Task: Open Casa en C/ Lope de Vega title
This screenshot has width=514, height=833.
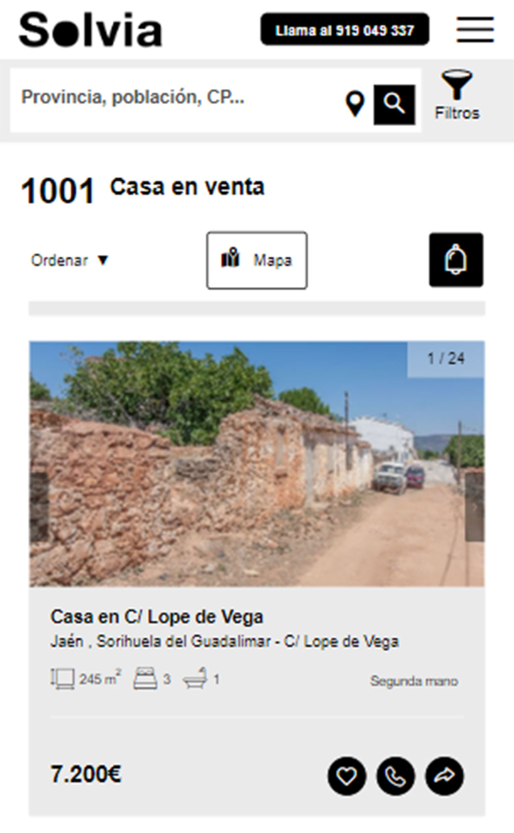Action: (157, 617)
